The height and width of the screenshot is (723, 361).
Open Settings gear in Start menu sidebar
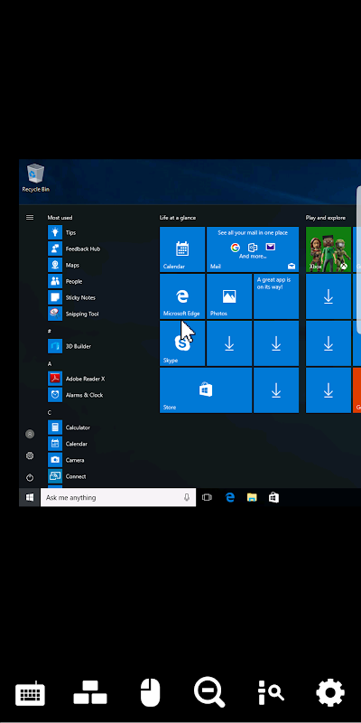tap(30, 455)
